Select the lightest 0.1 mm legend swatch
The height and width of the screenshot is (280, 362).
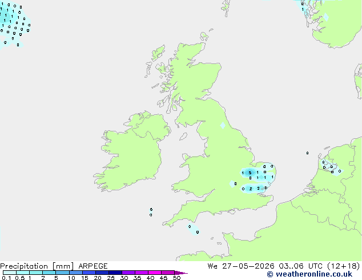10,273
